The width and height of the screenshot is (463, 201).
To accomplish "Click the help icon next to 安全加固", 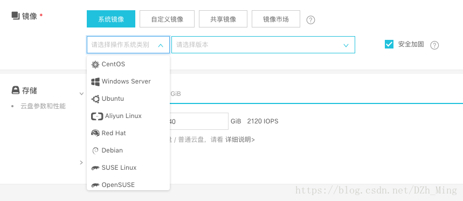I will [x=434, y=45].
